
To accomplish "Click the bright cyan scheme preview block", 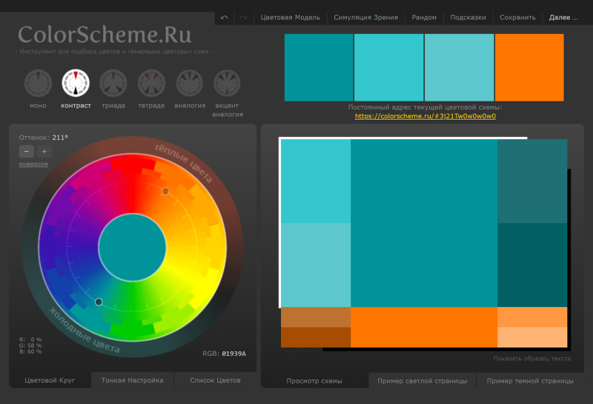I will point(316,181).
